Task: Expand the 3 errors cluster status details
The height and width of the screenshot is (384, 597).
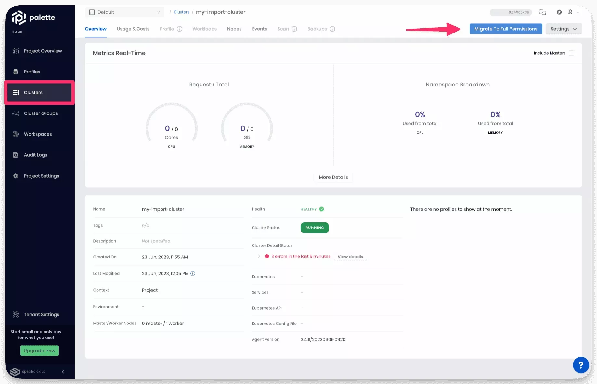Action: (259, 256)
